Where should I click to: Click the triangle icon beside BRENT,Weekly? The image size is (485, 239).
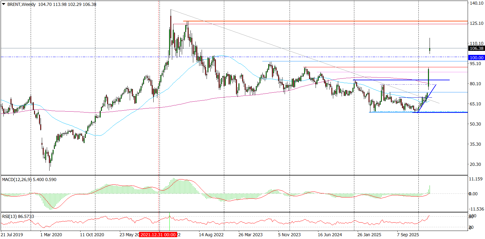pos(3,3)
